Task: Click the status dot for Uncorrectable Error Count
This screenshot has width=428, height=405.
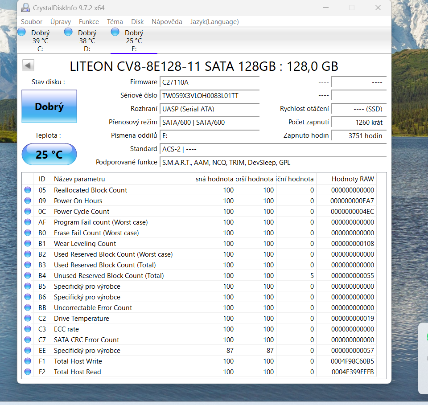Action: click(x=27, y=307)
